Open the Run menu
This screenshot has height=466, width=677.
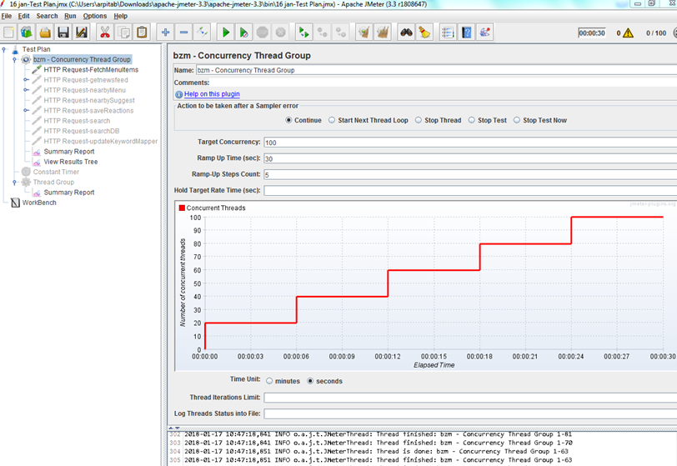70,16
